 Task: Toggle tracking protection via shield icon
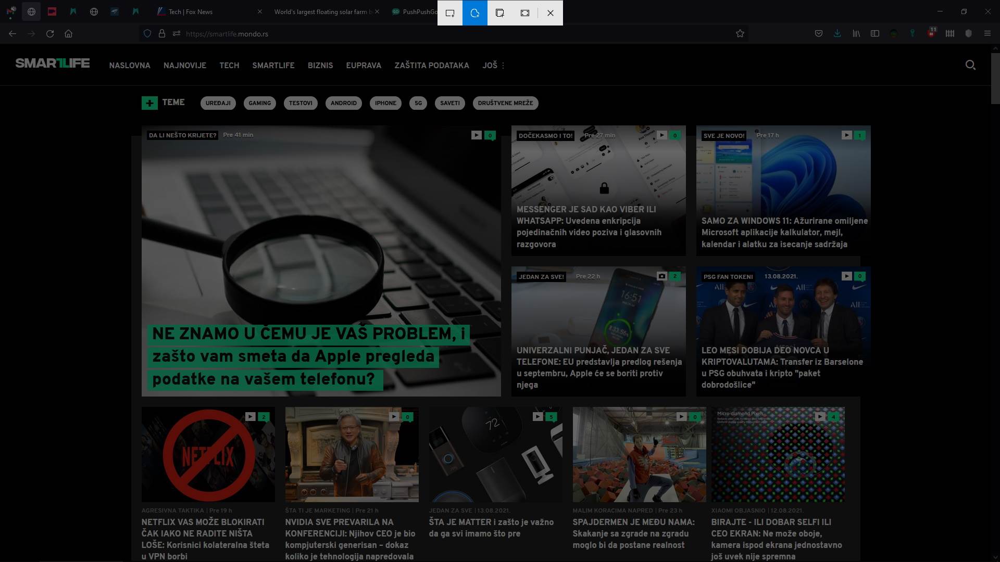click(x=147, y=33)
